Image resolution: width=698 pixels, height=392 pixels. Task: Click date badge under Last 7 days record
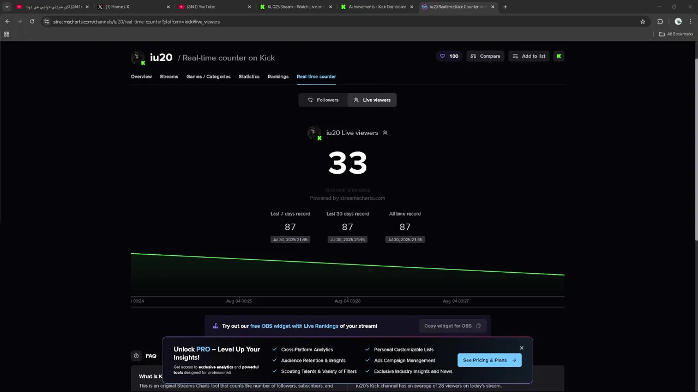pyautogui.click(x=290, y=240)
